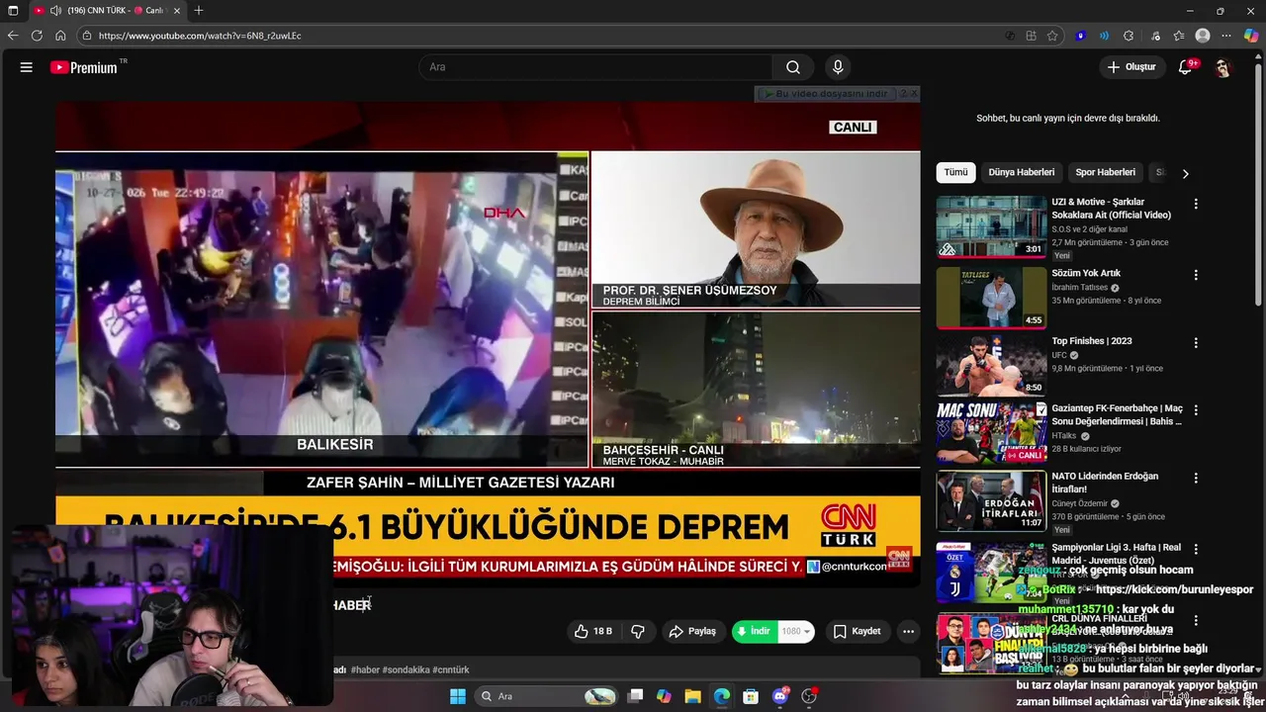Open the 1080 quality dropdown beside İndir
The width and height of the screenshot is (1266, 712).
click(797, 631)
